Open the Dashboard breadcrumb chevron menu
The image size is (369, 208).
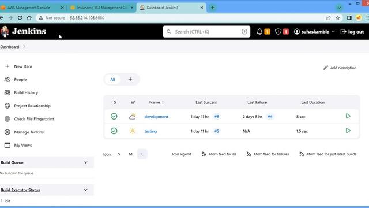pyautogui.click(x=24, y=47)
